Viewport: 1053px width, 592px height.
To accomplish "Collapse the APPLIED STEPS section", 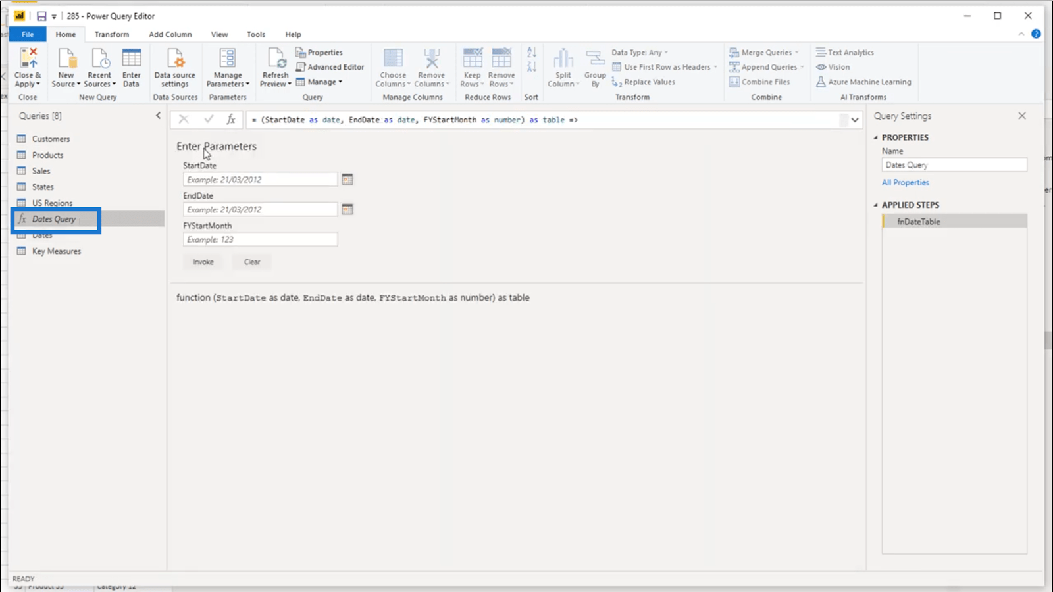I will click(x=875, y=205).
